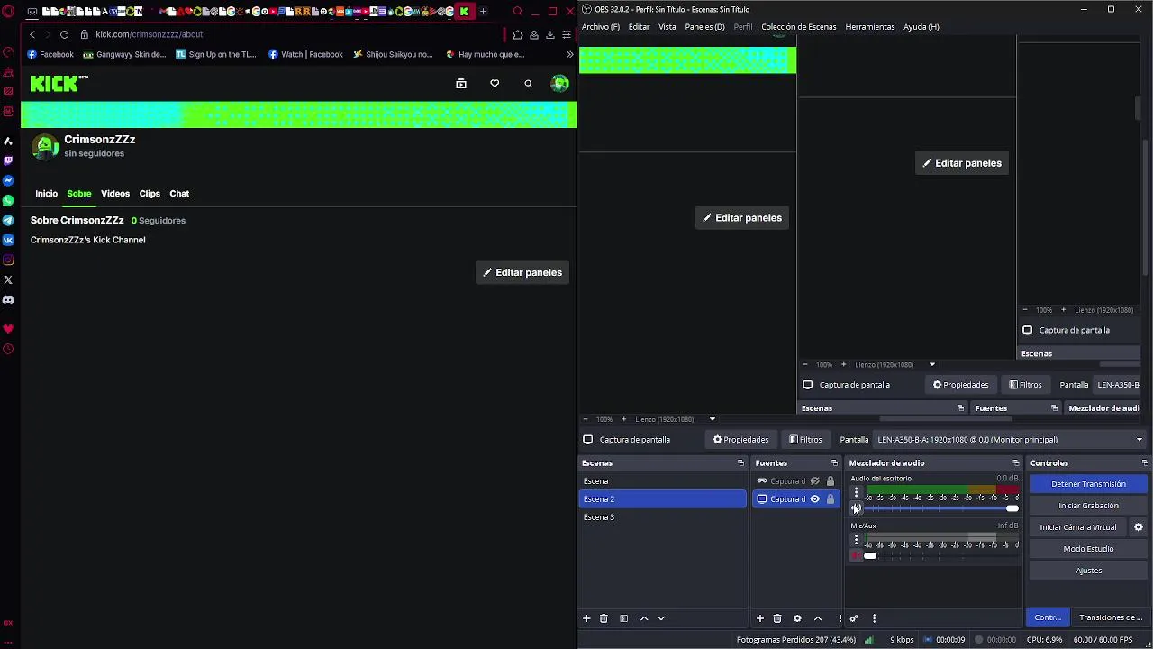Screen dimensions: 1153x649
Task: Click Editar paneles on the Kick page
Action: pyautogui.click(x=522, y=272)
